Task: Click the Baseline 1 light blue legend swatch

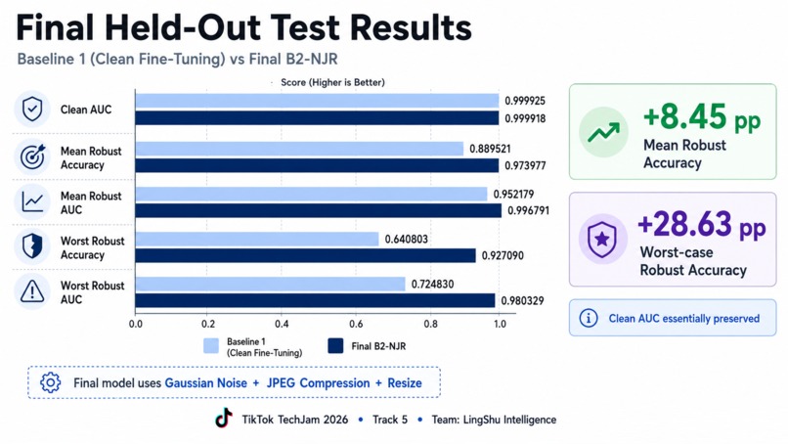Action: tap(211, 346)
